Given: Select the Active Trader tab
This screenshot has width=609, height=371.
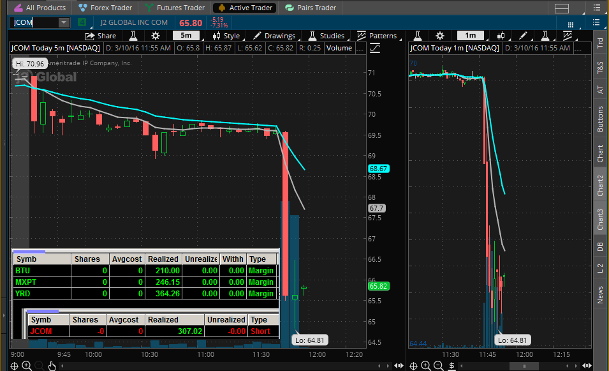Looking at the screenshot, I should [245, 8].
